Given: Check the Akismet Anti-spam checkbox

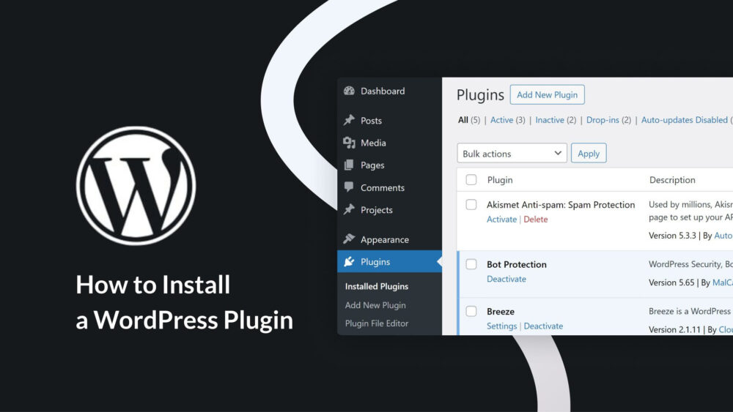Looking at the screenshot, I should (x=471, y=204).
